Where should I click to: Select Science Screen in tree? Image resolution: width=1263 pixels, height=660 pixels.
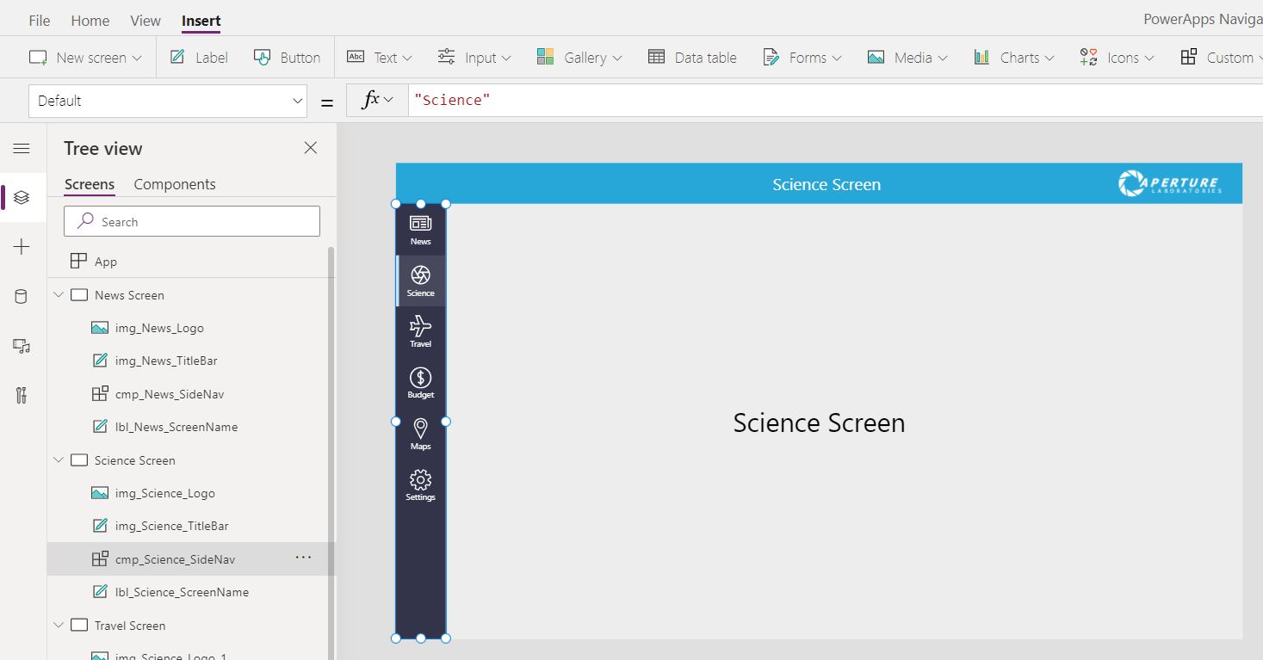pos(135,460)
